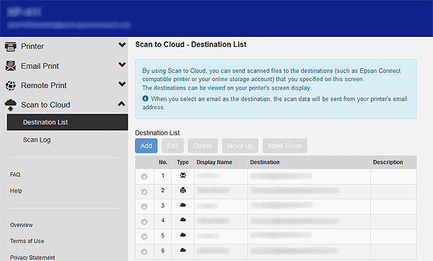The width and height of the screenshot is (433, 261).
Task: Select radio button for destination 2
Action: coord(144,192)
